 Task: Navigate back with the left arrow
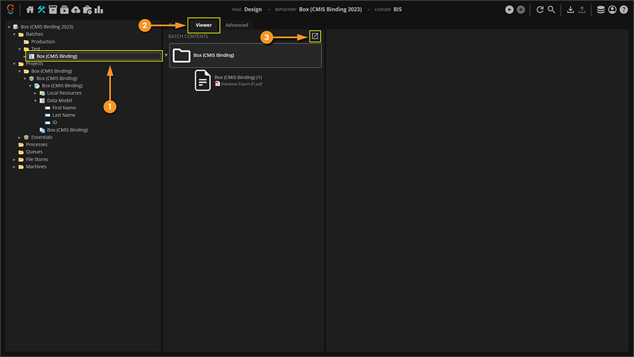(x=510, y=10)
